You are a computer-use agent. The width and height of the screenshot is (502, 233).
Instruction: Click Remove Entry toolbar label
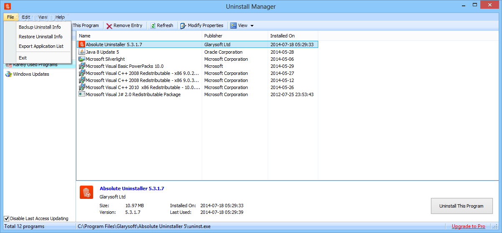[x=128, y=26]
